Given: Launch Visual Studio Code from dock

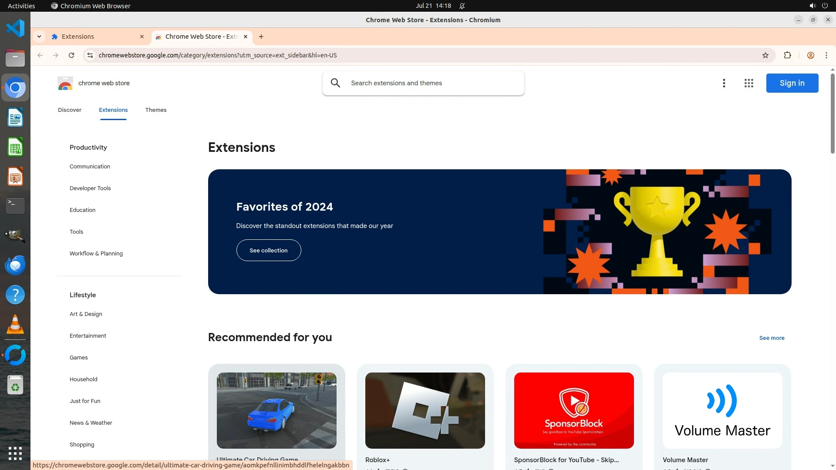Looking at the screenshot, I should click(15, 28).
